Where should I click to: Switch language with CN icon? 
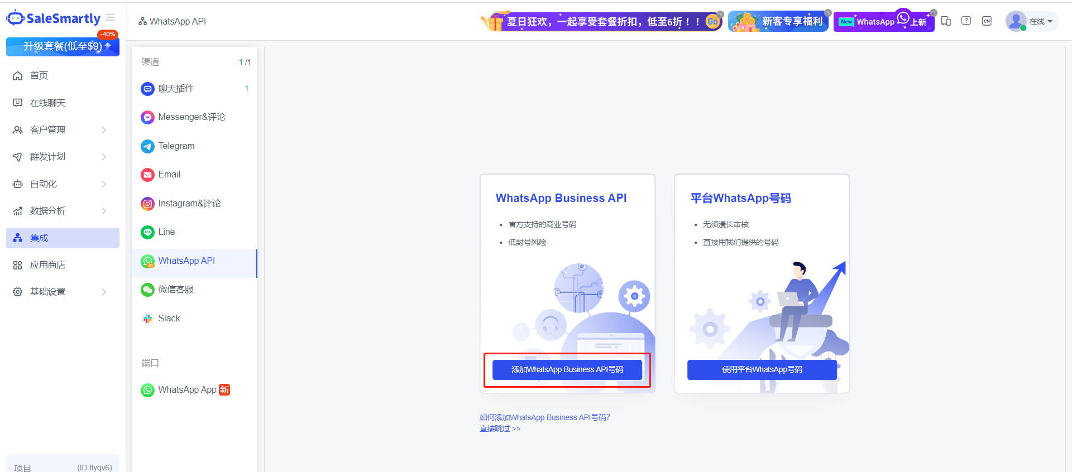coord(987,21)
